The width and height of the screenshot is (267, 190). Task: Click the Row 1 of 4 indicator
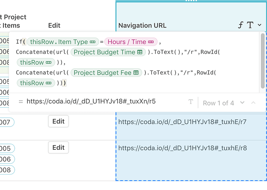coord(218,103)
